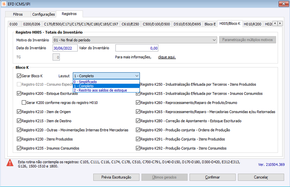
Task: Click the Para mais informações text
Action: (133, 57)
